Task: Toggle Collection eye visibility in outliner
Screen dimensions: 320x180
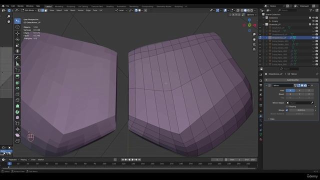Action: pyautogui.click(x=313, y=18)
